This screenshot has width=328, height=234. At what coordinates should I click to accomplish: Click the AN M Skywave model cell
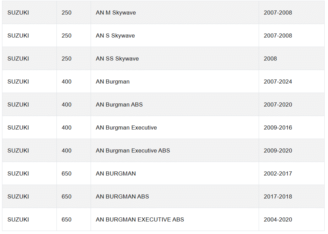tap(116, 13)
